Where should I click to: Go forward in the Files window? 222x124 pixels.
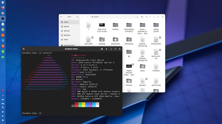point(87,17)
